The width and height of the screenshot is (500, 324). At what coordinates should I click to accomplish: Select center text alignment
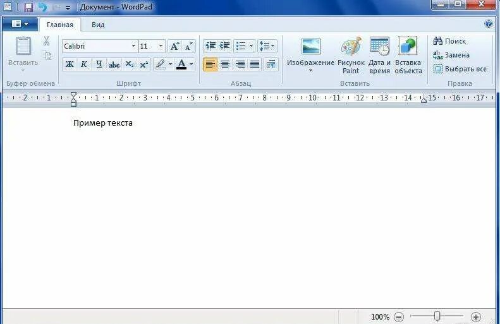click(225, 64)
